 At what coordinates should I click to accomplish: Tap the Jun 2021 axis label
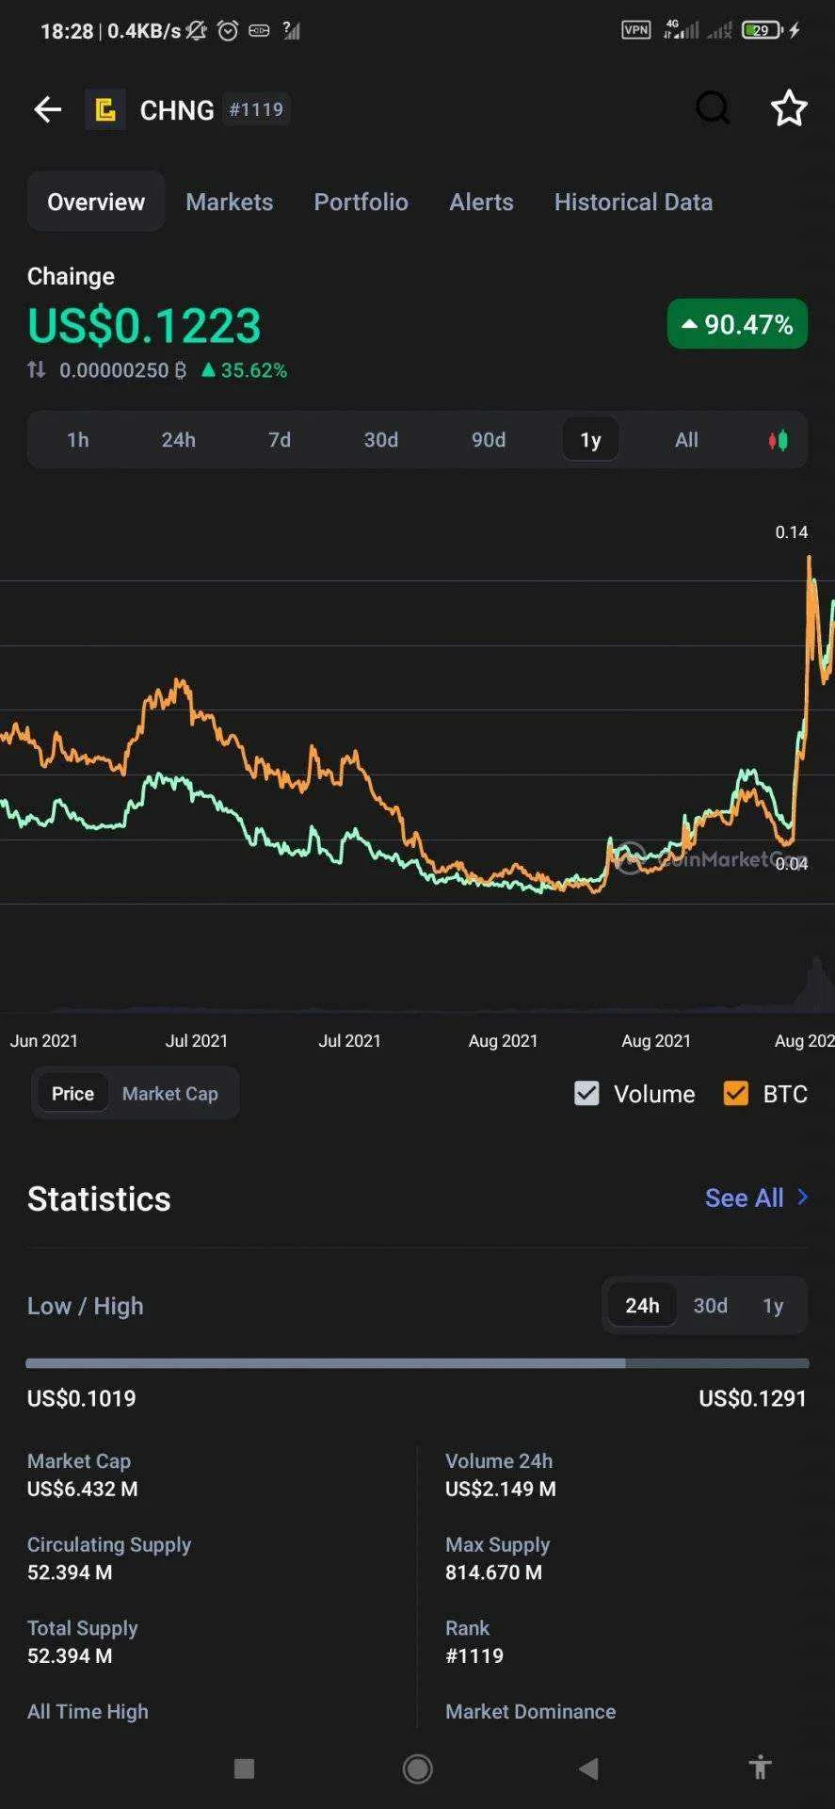point(44,1040)
